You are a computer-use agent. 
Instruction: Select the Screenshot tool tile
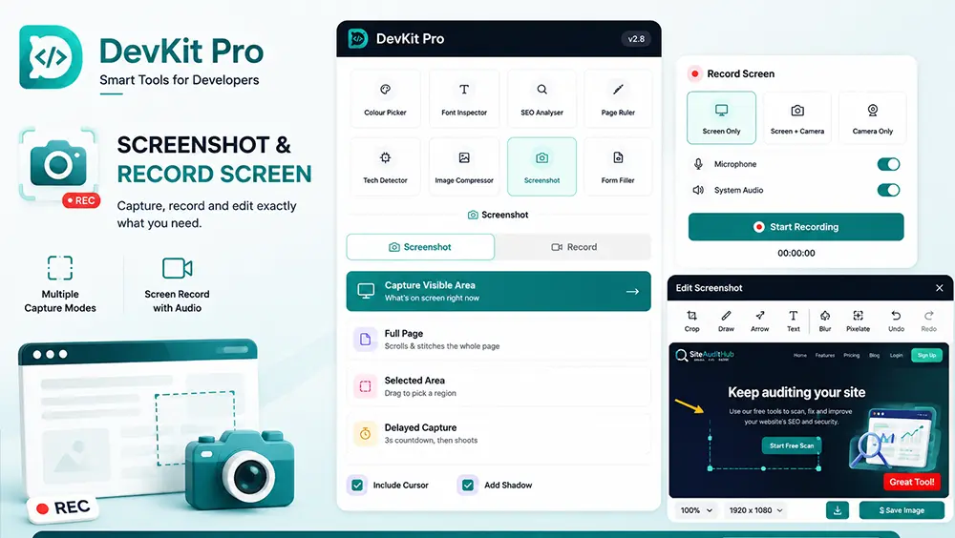[x=541, y=167]
